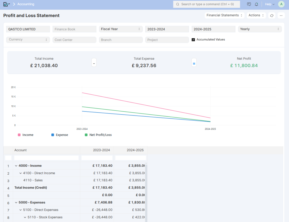Click the search magnifier icon

point(178,4)
